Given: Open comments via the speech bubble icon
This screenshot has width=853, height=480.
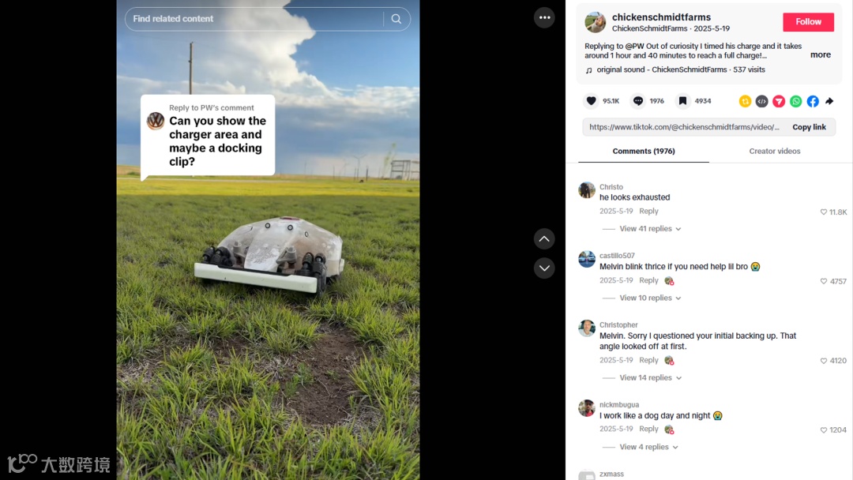Looking at the screenshot, I should point(638,101).
